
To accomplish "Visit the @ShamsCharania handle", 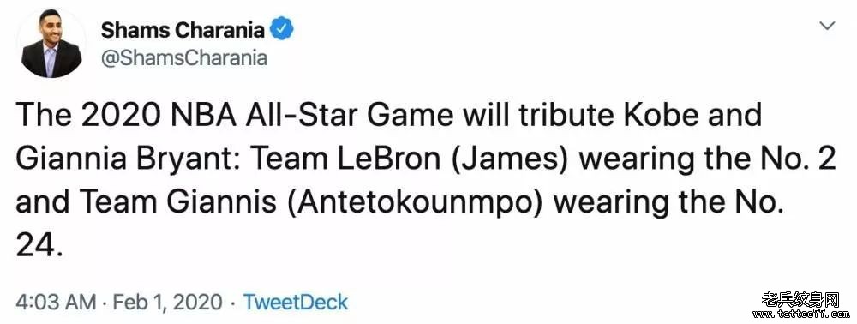I will pos(183,58).
